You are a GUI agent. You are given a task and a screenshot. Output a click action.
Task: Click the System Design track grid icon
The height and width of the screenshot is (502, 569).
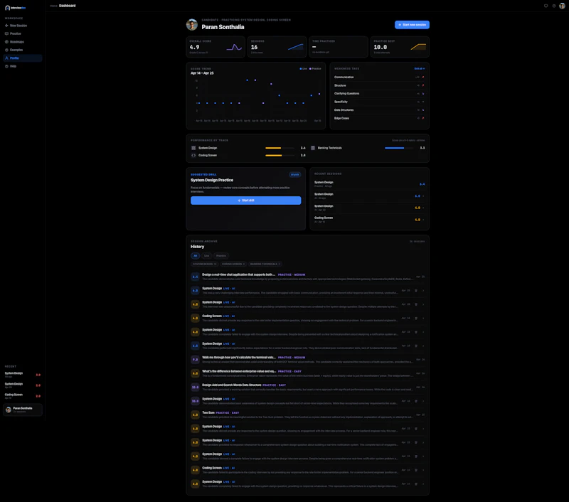(x=193, y=148)
